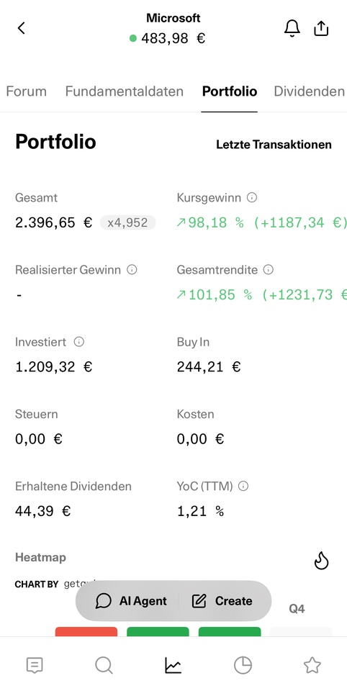Toggle the heatmap flame icon
The image size is (347, 691).
(321, 561)
